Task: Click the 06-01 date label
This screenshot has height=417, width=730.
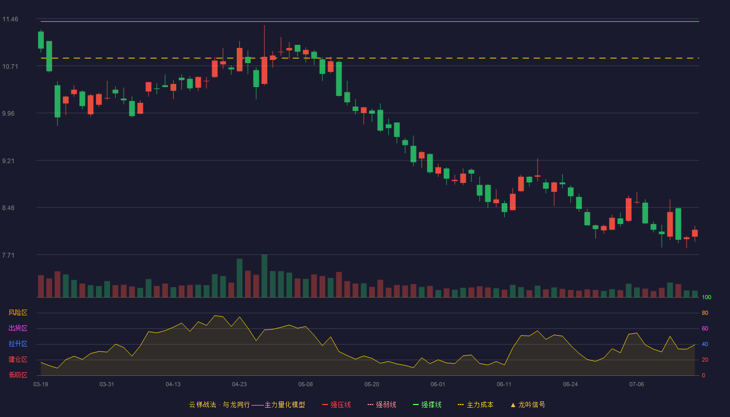Action: click(438, 384)
